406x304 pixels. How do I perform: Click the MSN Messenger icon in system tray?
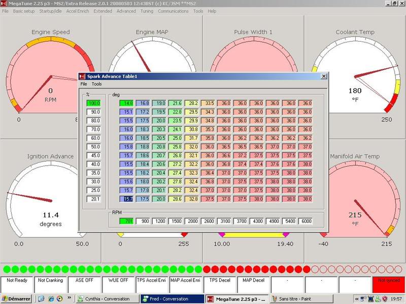pyautogui.click(x=377, y=299)
